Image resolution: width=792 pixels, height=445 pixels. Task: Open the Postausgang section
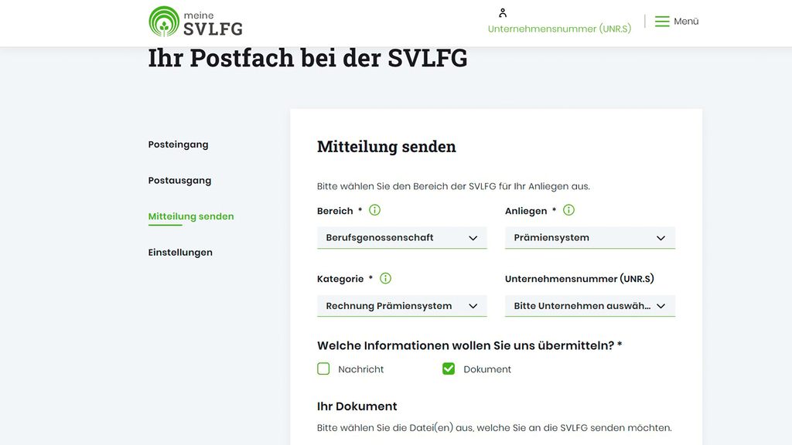tap(179, 180)
